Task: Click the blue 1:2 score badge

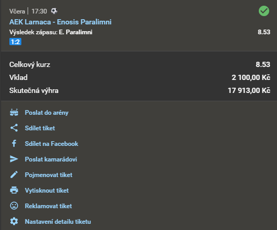Action: (x=16, y=42)
